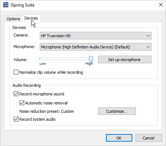Click Customize noise reduction preset
Screen dimensions: 166x146
(117, 111)
